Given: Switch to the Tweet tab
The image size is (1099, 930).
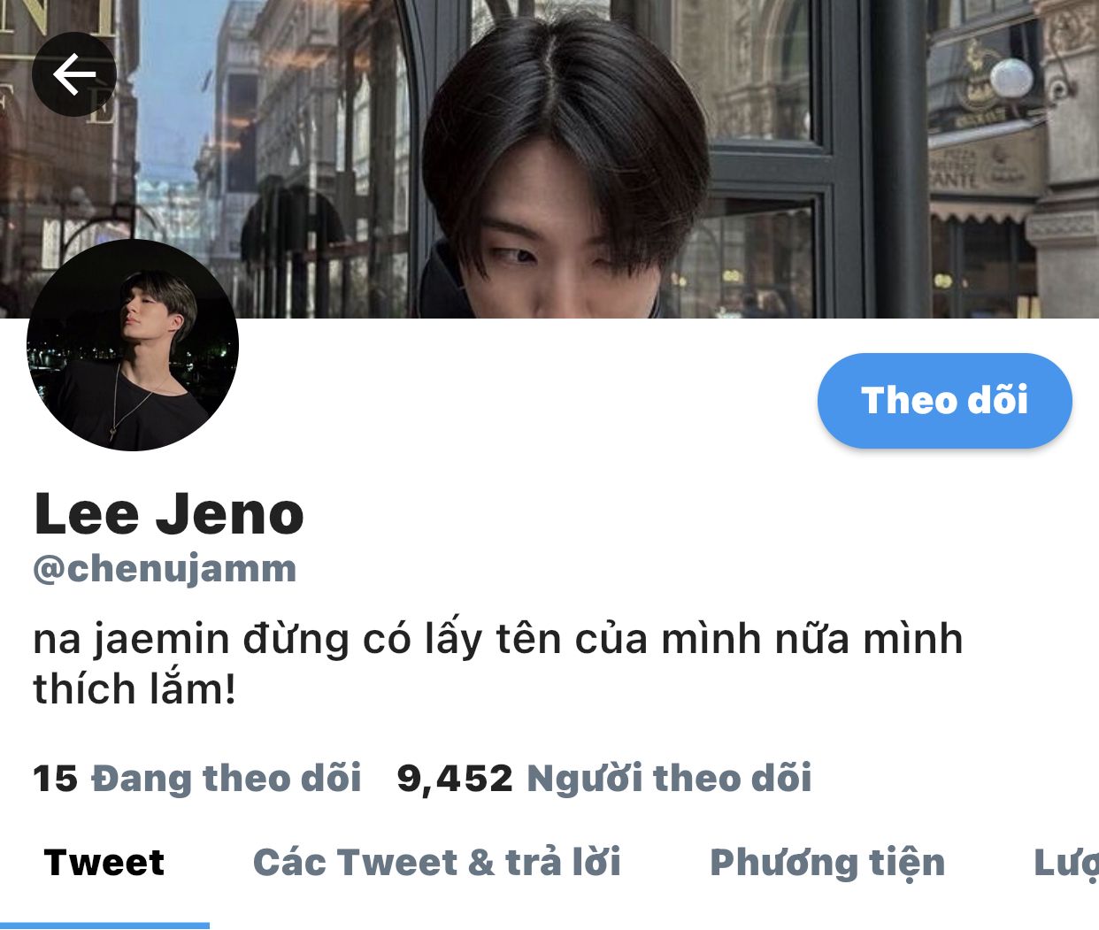Looking at the screenshot, I should point(104,862).
